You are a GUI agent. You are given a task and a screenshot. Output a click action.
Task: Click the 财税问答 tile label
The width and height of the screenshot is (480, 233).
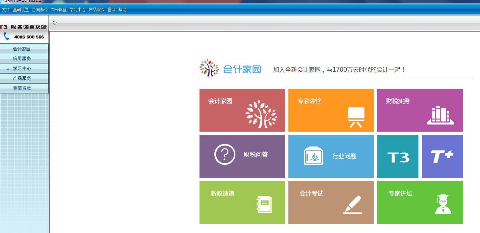[x=256, y=155]
